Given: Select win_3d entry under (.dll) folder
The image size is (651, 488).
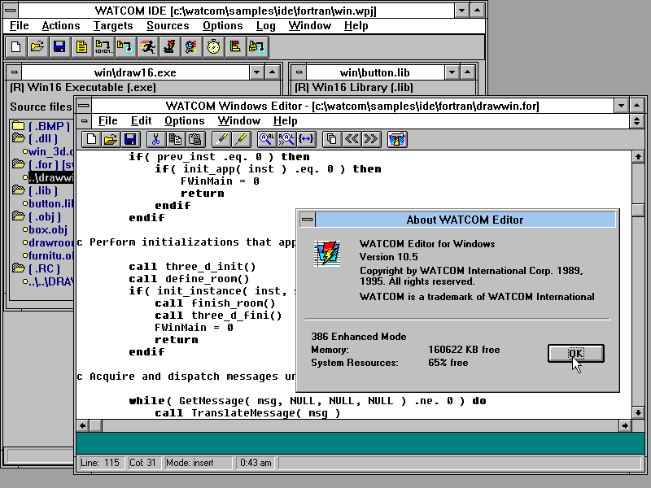Looking at the screenshot, I should point(48,151).
